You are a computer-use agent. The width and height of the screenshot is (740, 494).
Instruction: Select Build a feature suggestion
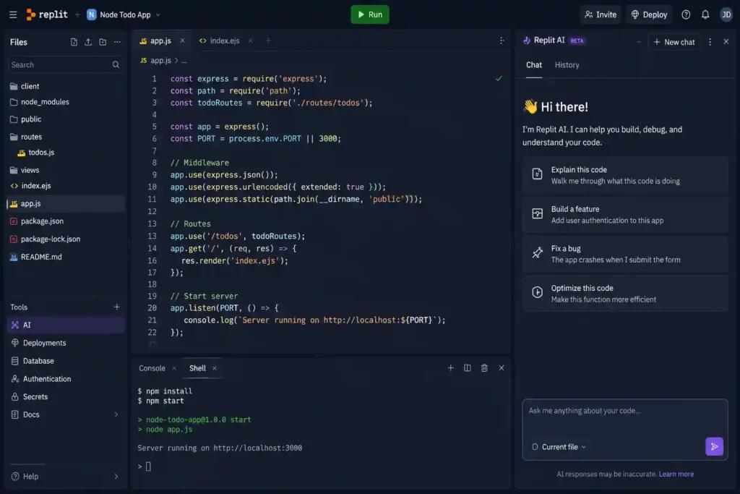click(x=625, y=214)
